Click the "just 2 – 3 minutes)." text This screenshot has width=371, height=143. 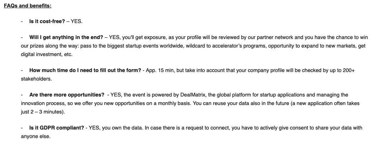pos(42,112)
